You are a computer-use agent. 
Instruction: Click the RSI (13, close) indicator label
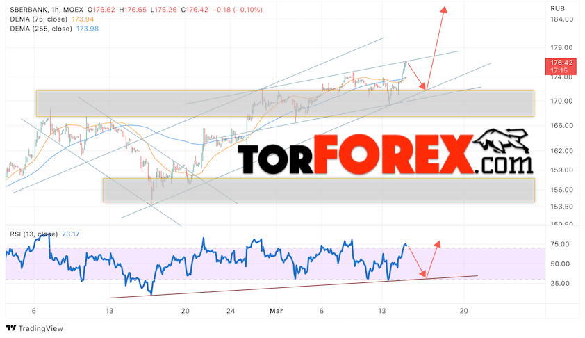tap(33, 234)
